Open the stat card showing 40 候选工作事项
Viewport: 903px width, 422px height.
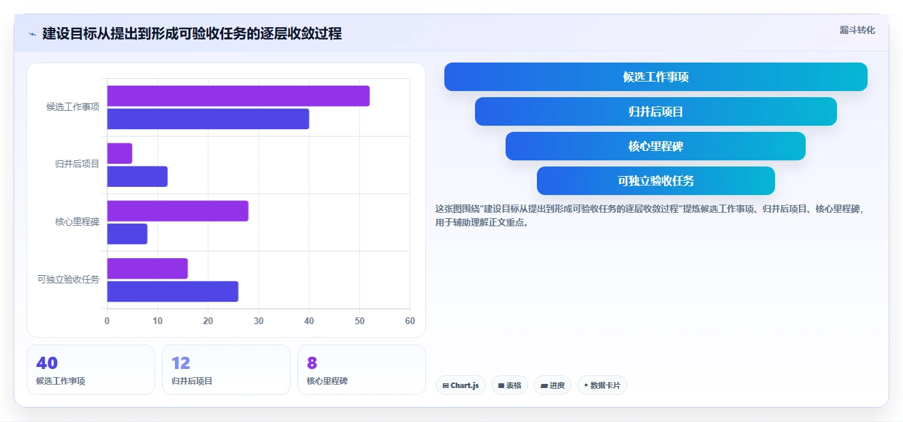tap(91, 370)
